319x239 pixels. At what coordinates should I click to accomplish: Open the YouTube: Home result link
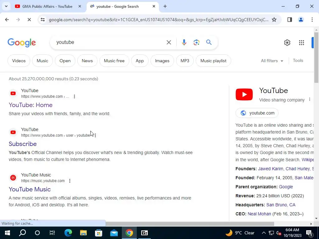point(31,105)
